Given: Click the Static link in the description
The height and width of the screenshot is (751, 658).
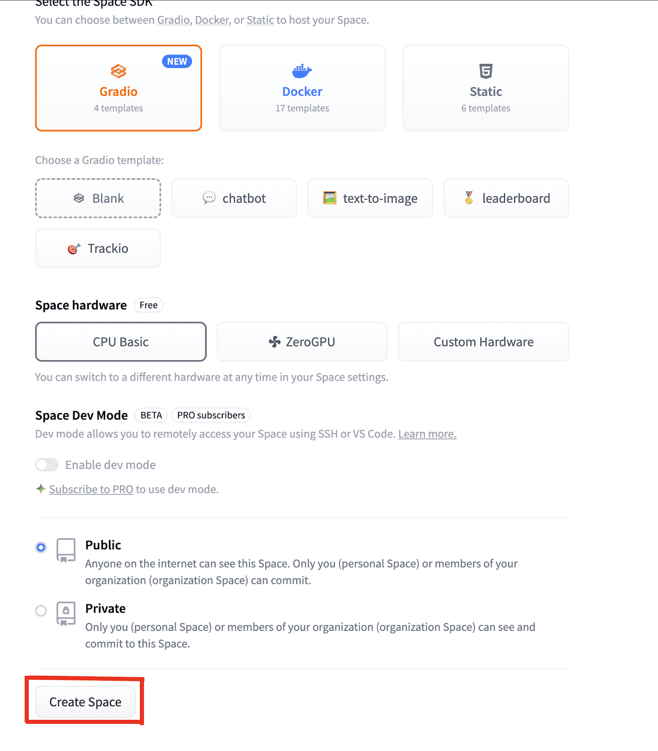Looking at the screenshot, I should 260,20.
